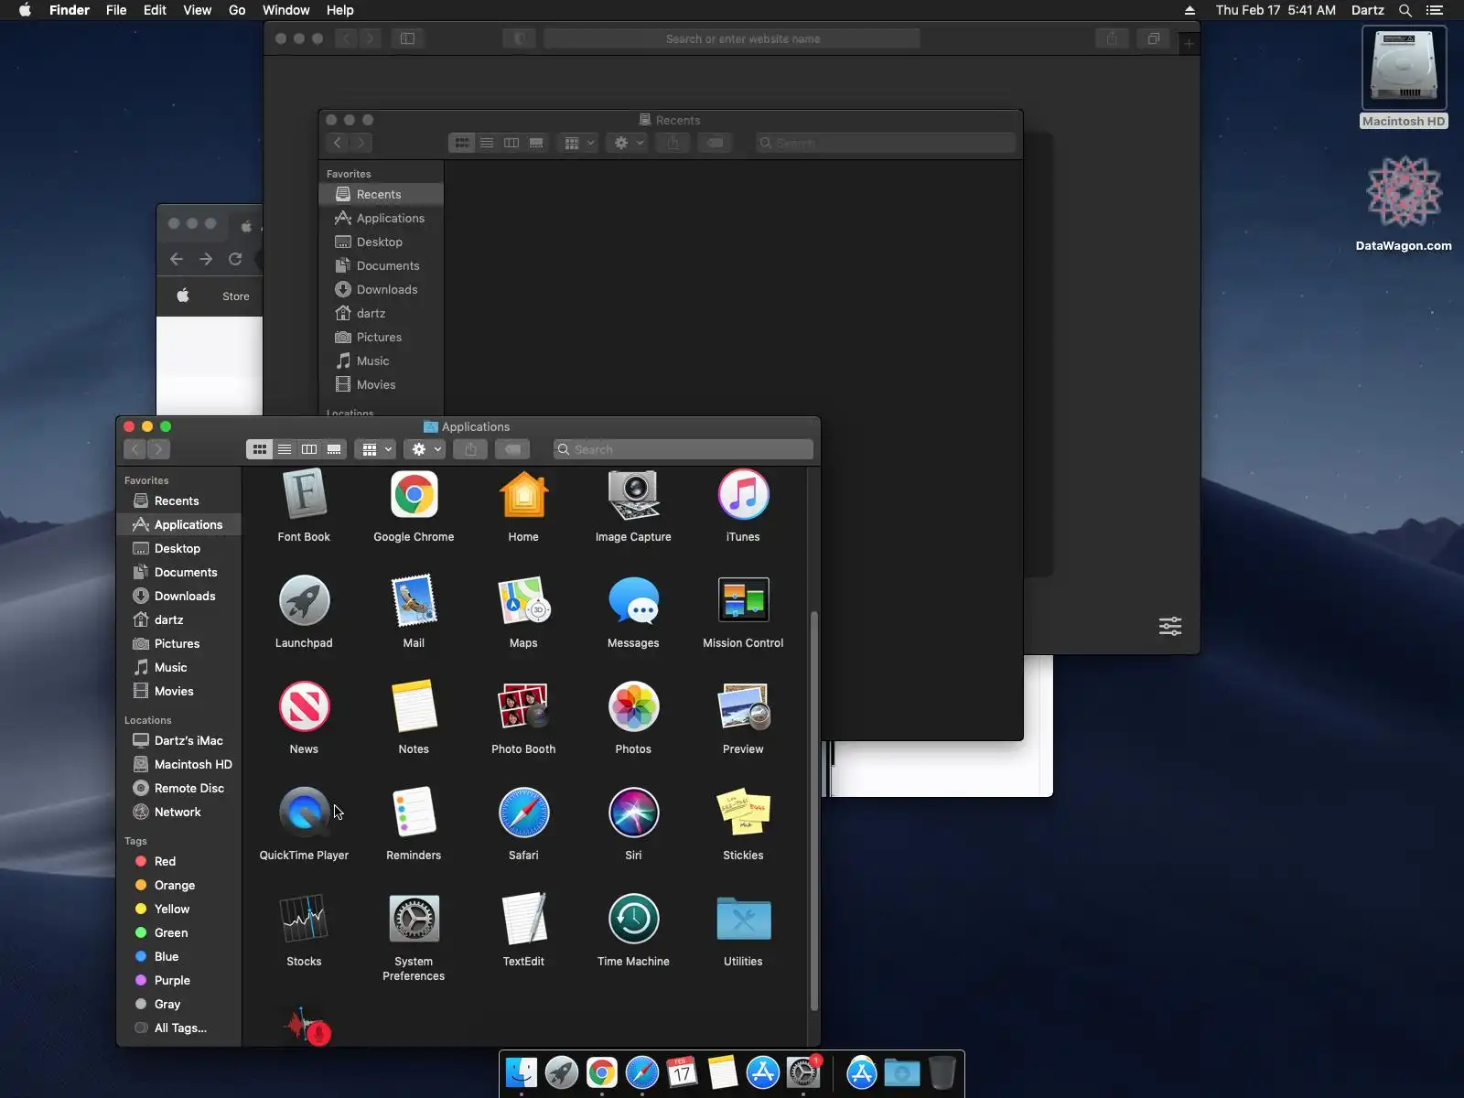Image resolution: width=1464 pixels, height=1098 pixels.
Task: Select the Messages app icon
Action: tap(633, 601)
